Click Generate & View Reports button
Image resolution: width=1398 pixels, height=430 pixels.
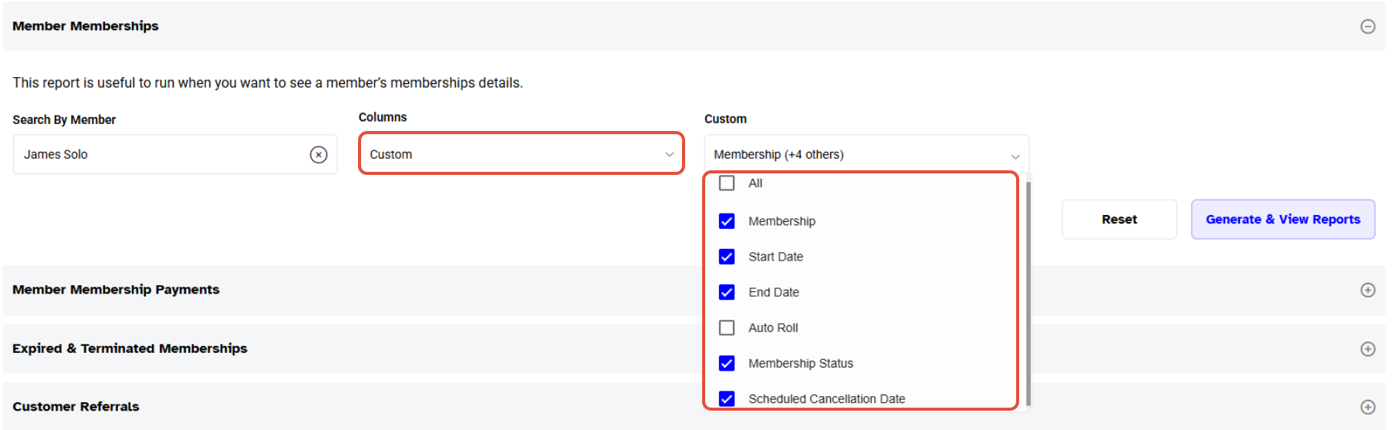pyautogui.click(x=1282, y=220)
